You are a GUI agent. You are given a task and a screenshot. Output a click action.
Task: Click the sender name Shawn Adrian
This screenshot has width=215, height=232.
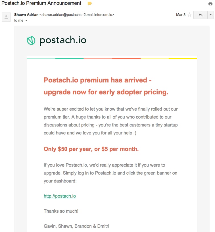click(26, 14)
